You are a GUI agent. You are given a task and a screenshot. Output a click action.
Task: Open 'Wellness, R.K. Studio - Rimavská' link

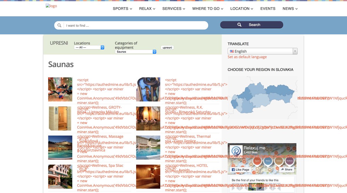click(188, 110)
